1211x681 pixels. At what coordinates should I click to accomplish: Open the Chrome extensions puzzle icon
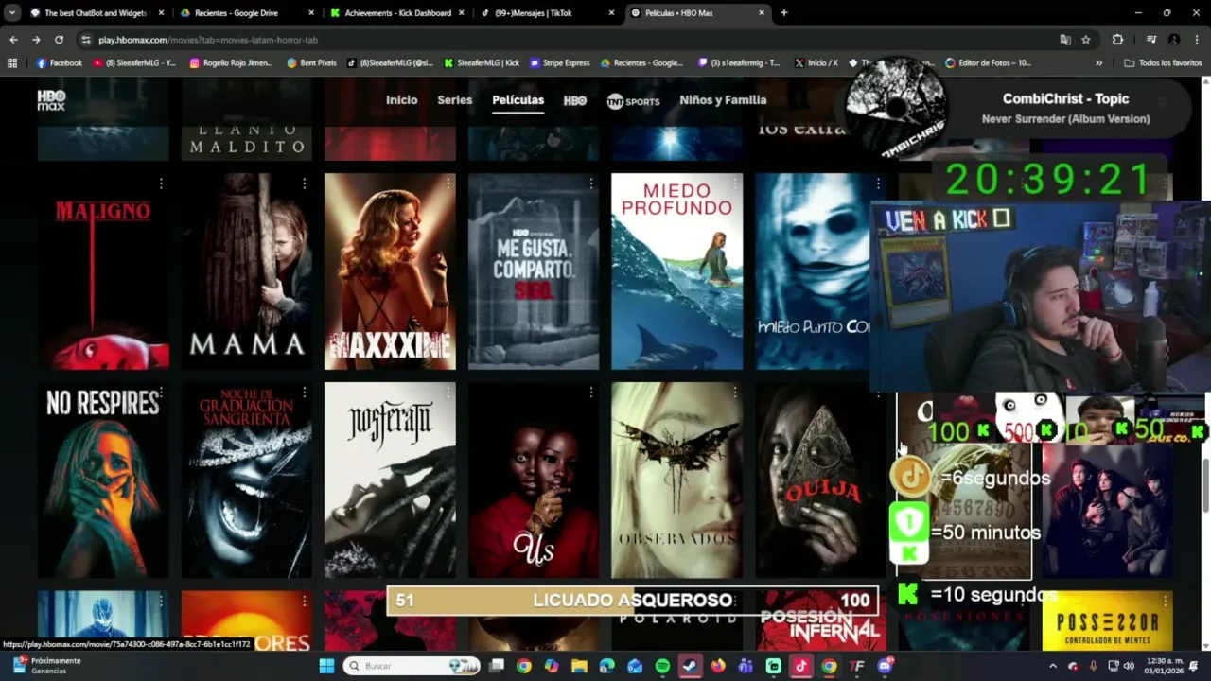(1117, 40)
